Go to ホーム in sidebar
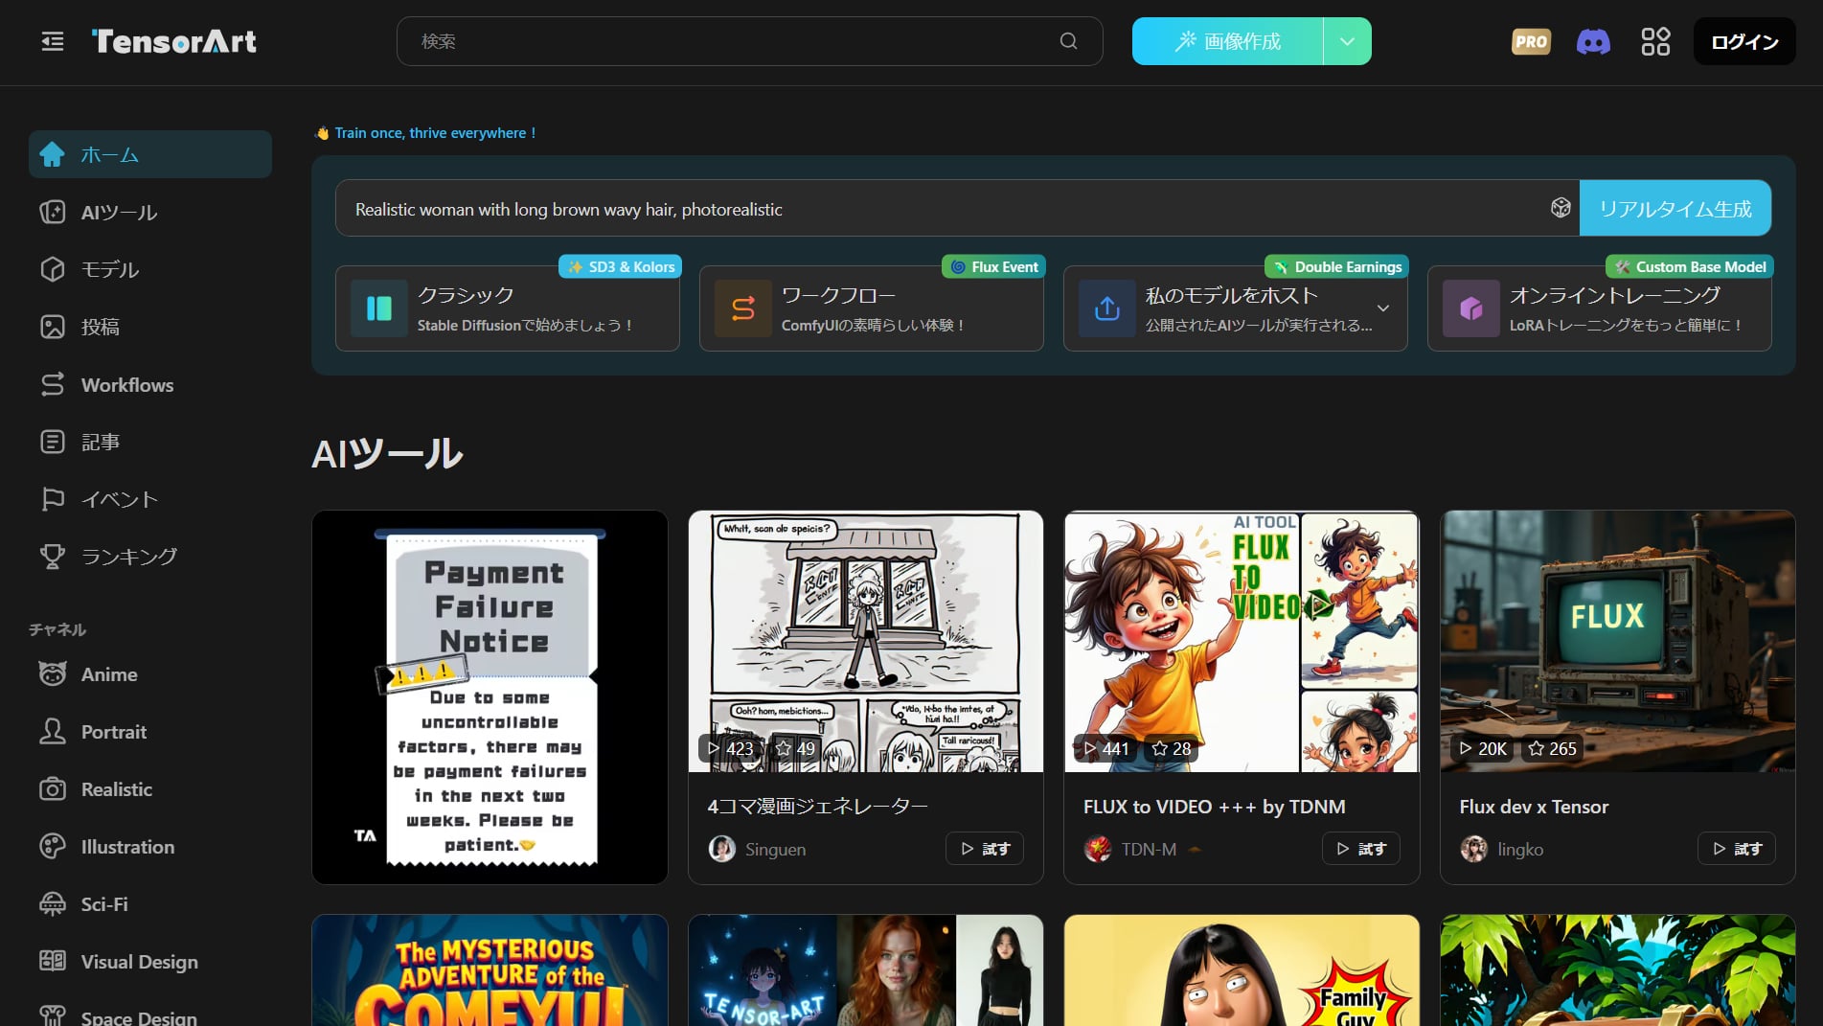Viewport: 1823px width, 1026px height. [150, 154]
